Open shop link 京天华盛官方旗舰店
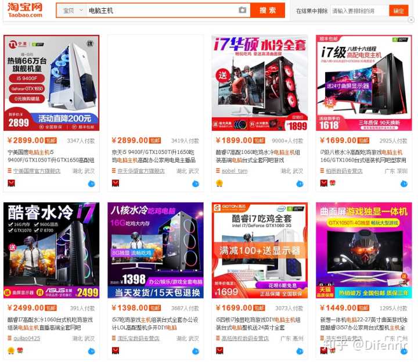Image resolution: width=418 pixels, height=362 pixels. pyautogui.click(x=141, y=171)
